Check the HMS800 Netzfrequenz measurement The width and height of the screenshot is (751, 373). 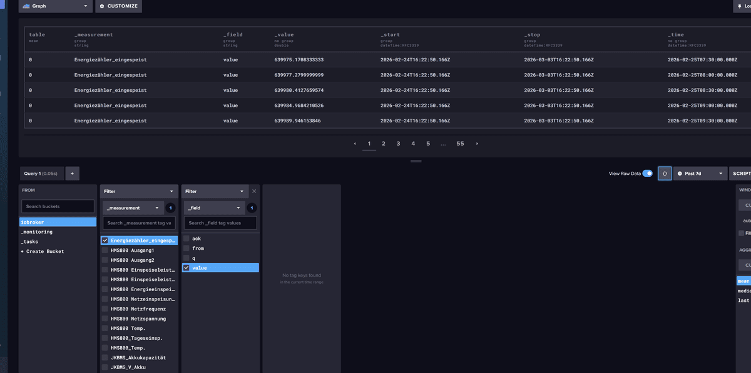point(105,309)
